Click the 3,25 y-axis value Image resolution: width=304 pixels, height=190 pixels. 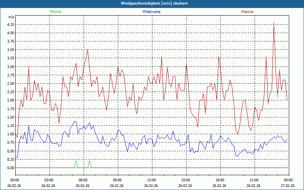tap(11, 58)
